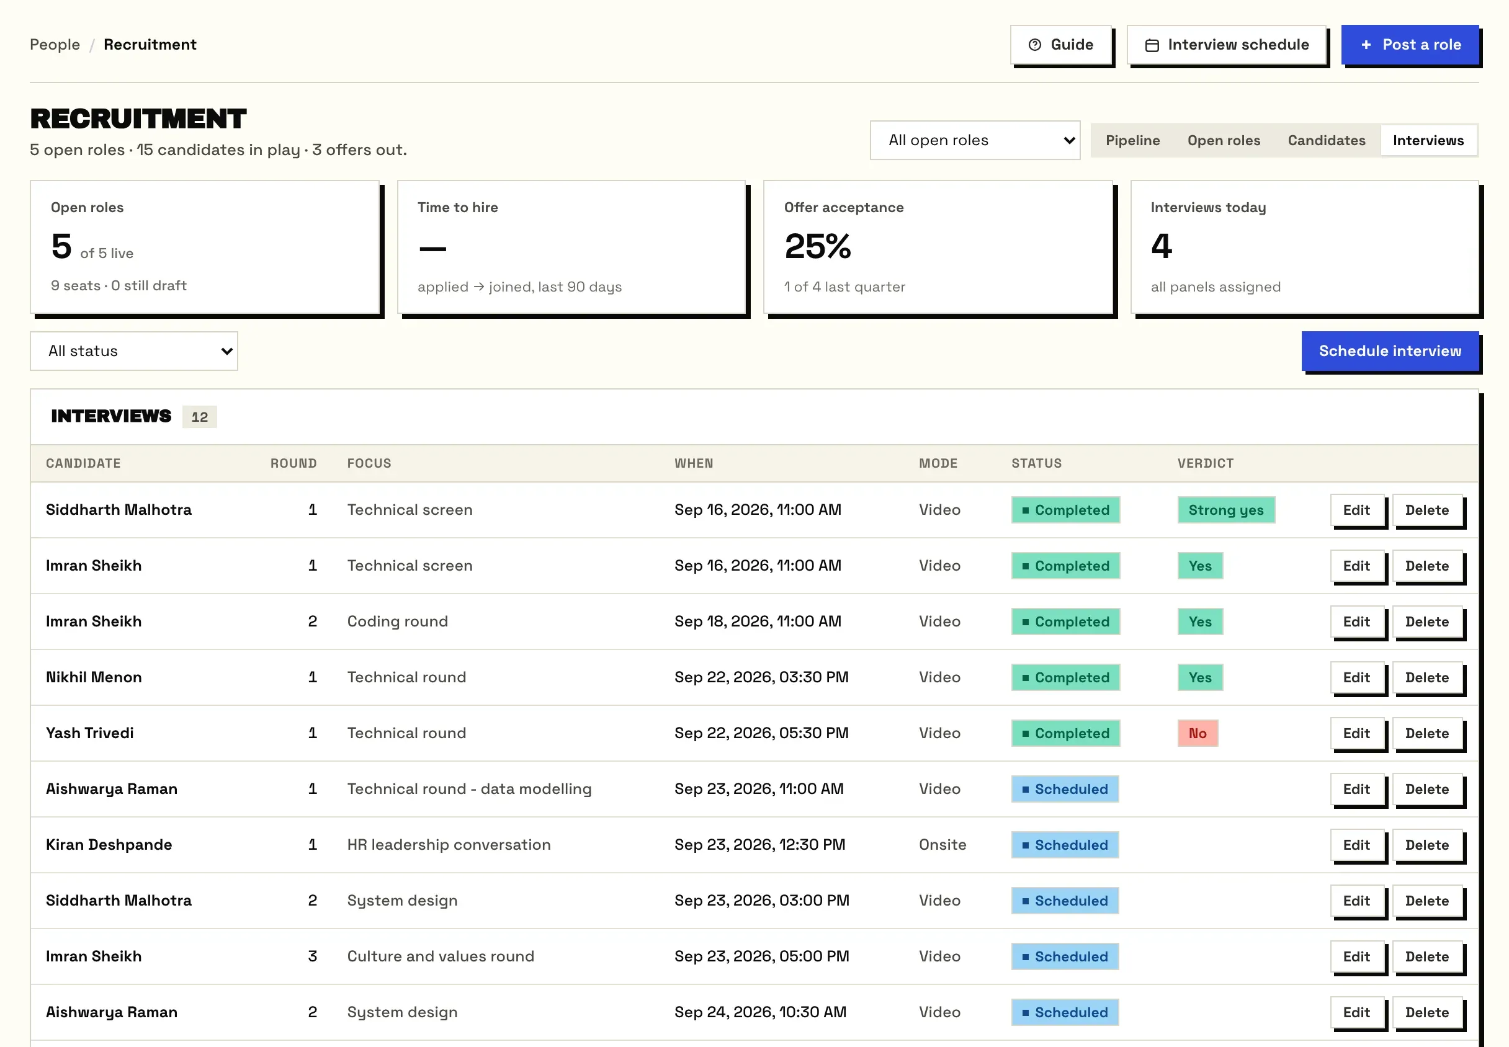The width and height of the screenshot is (1509, 1047).
Task: Click the interviews count badge 12
Action: pos(199,417)
